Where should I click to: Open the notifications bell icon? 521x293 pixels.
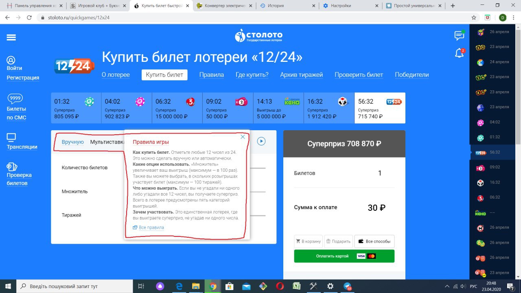tap(459, 53)
